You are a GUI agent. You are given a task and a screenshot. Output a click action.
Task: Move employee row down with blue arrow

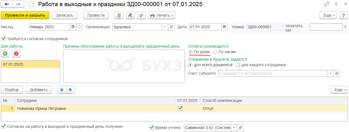[70, 90]
